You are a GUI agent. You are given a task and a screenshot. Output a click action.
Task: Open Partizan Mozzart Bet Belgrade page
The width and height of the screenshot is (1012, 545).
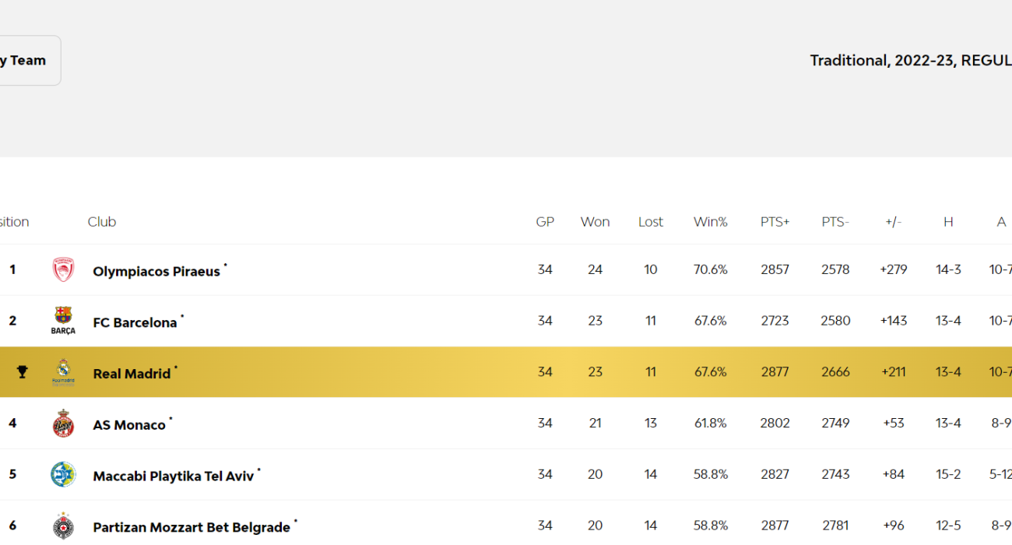[192, 527]
